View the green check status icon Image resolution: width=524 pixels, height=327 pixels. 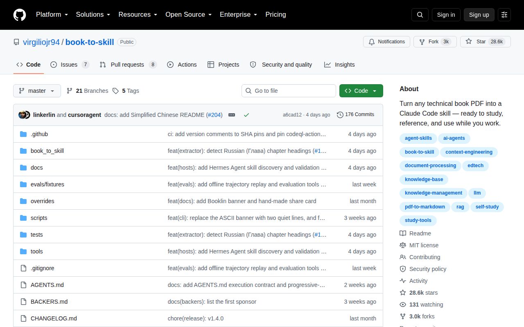[x=246, y=115]
